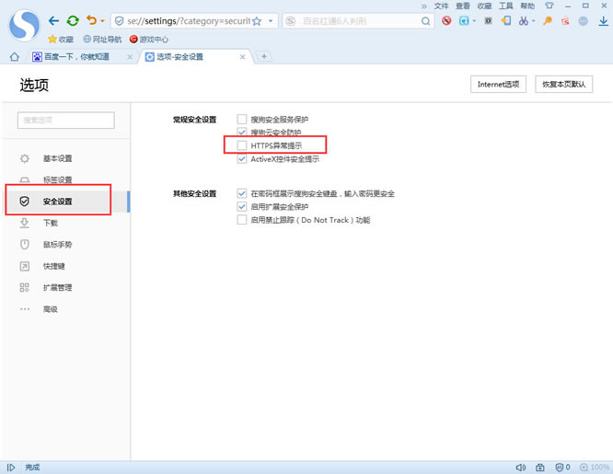
Task: Click the grey round more-tools icon
Action: click(x=583, y=21)
